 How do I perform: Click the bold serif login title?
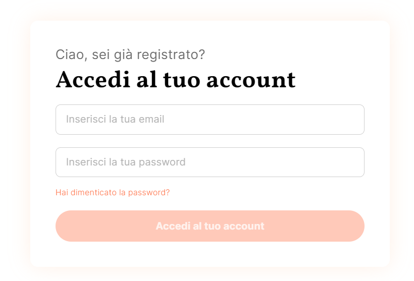coord(175,80)
